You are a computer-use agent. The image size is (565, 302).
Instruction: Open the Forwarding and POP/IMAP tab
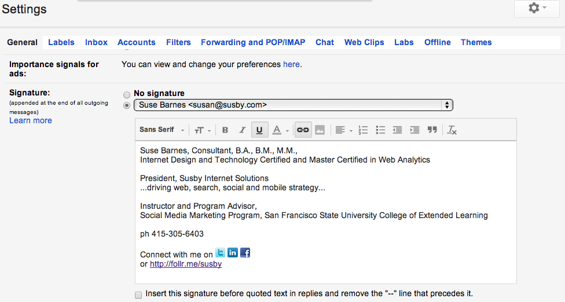click(x=252, y=42)
